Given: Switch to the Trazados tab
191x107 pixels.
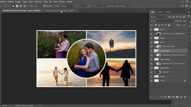Looking at the screenshot, I should [x=168, y=12].
